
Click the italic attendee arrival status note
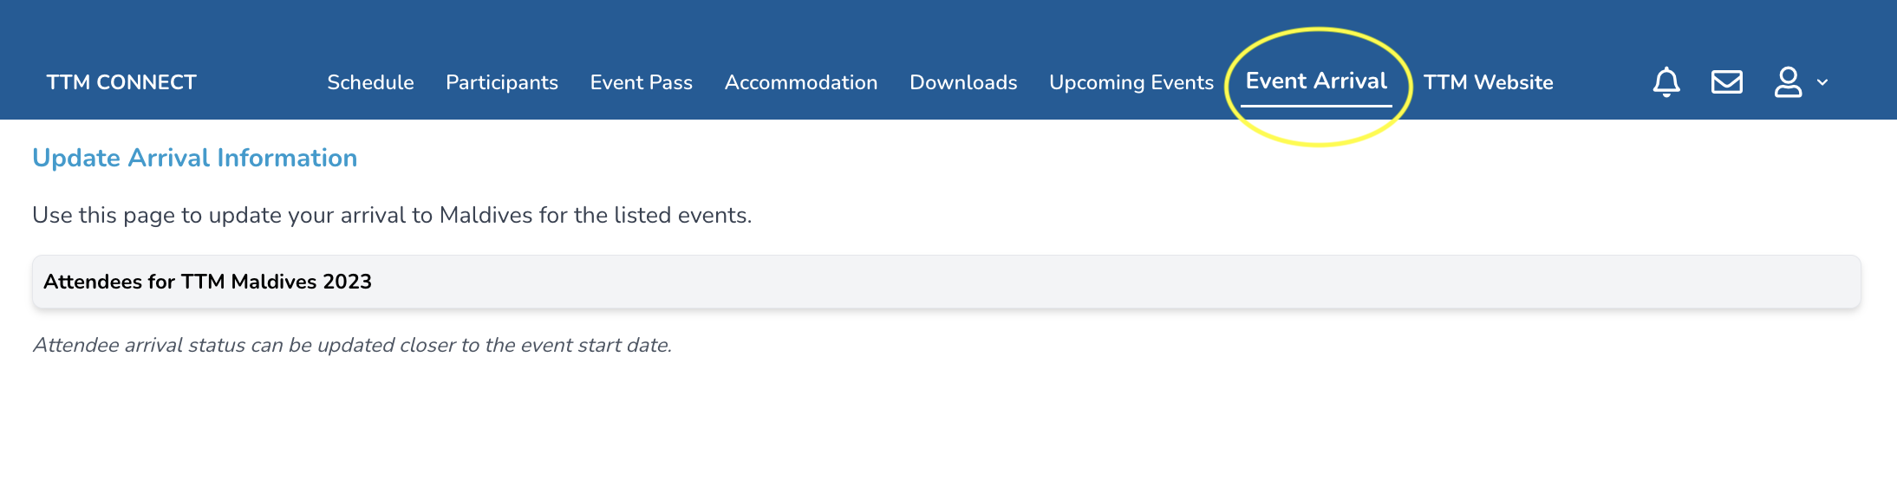pos(352,345)
